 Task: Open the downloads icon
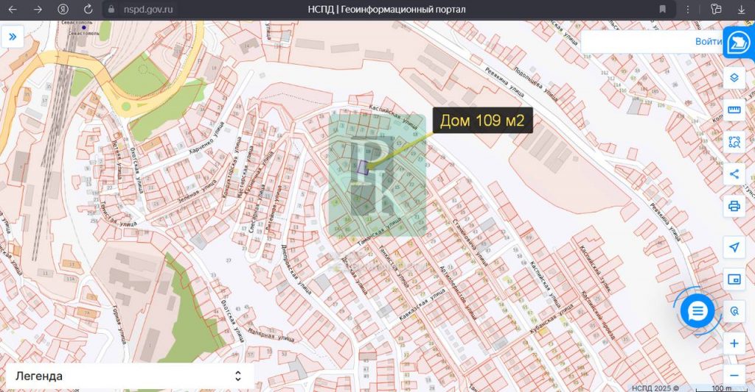[741, 9]
